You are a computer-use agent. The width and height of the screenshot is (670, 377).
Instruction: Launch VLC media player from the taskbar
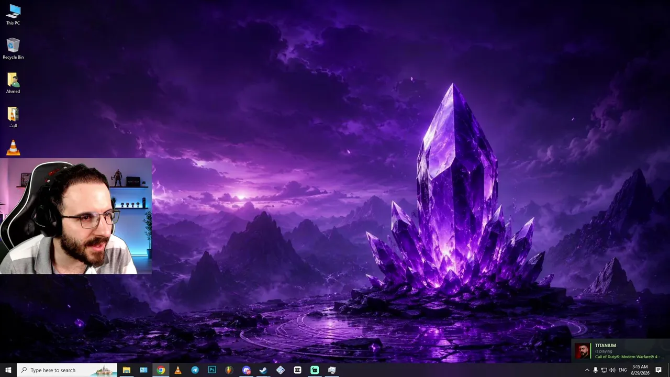point(178,370)
